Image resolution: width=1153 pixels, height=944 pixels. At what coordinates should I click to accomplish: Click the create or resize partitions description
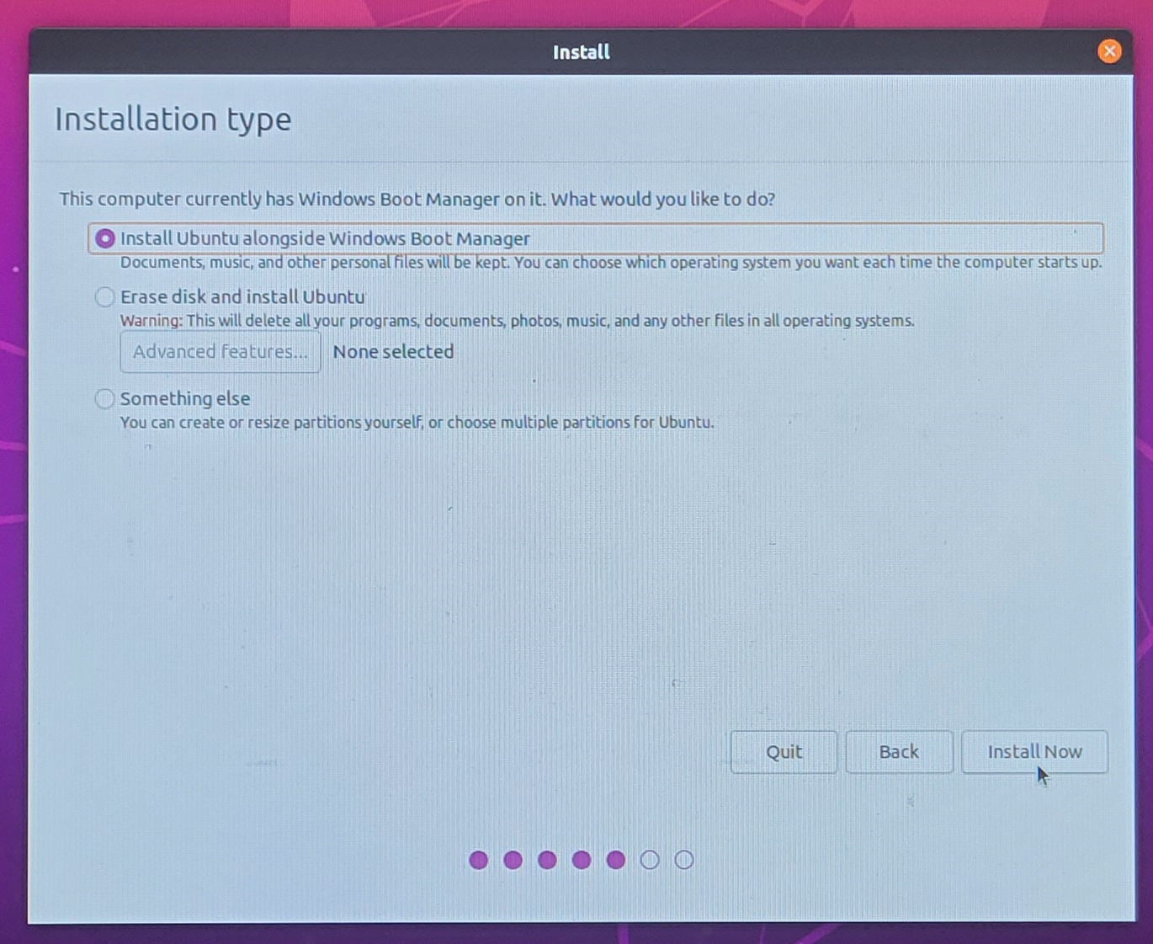tap(417, 422)
